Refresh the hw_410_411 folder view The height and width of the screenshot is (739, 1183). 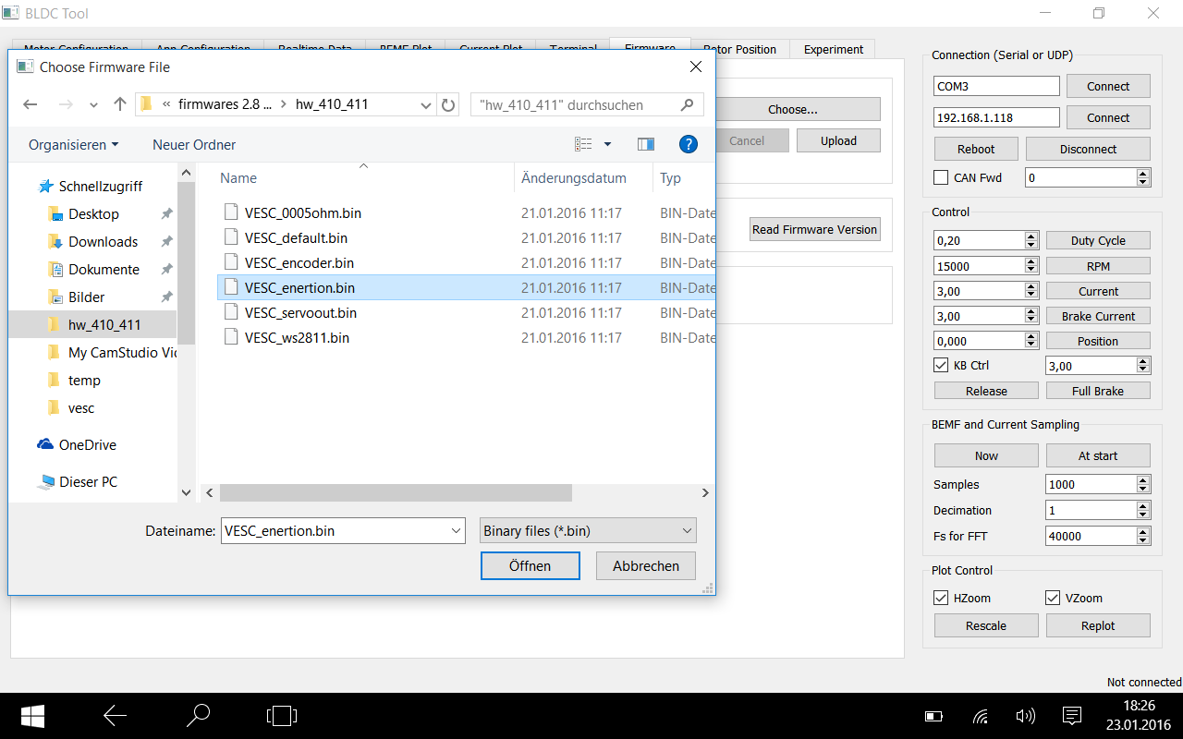pyautogui.click(x=448, y=105)
